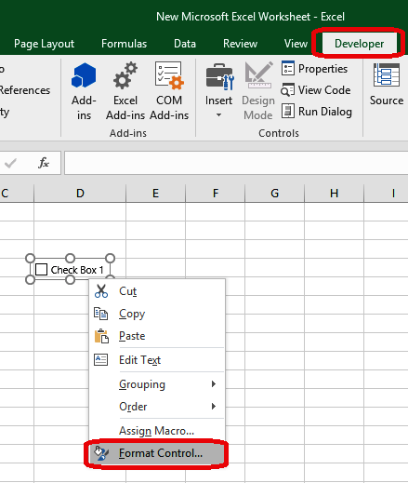Click top-left resize handle of checkbox

[30, 258]
